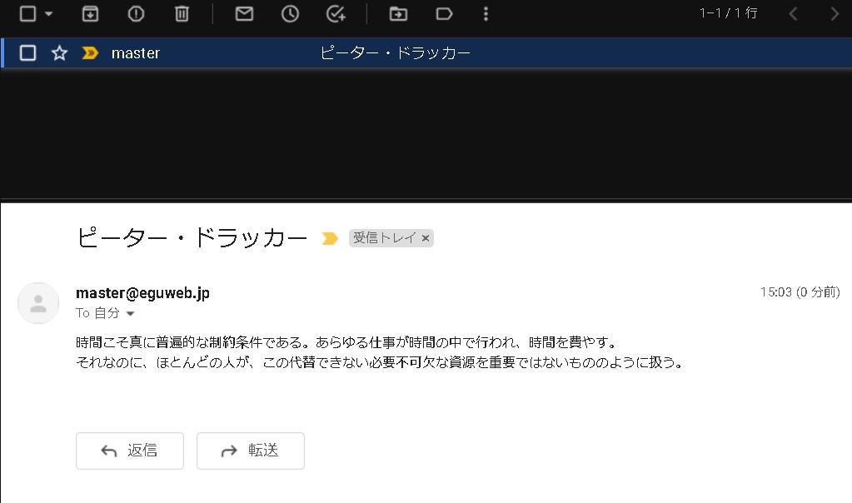The image size is (852, 503).
Task: Click sender address master@eguweb.jp
Action: pos(142,293)
